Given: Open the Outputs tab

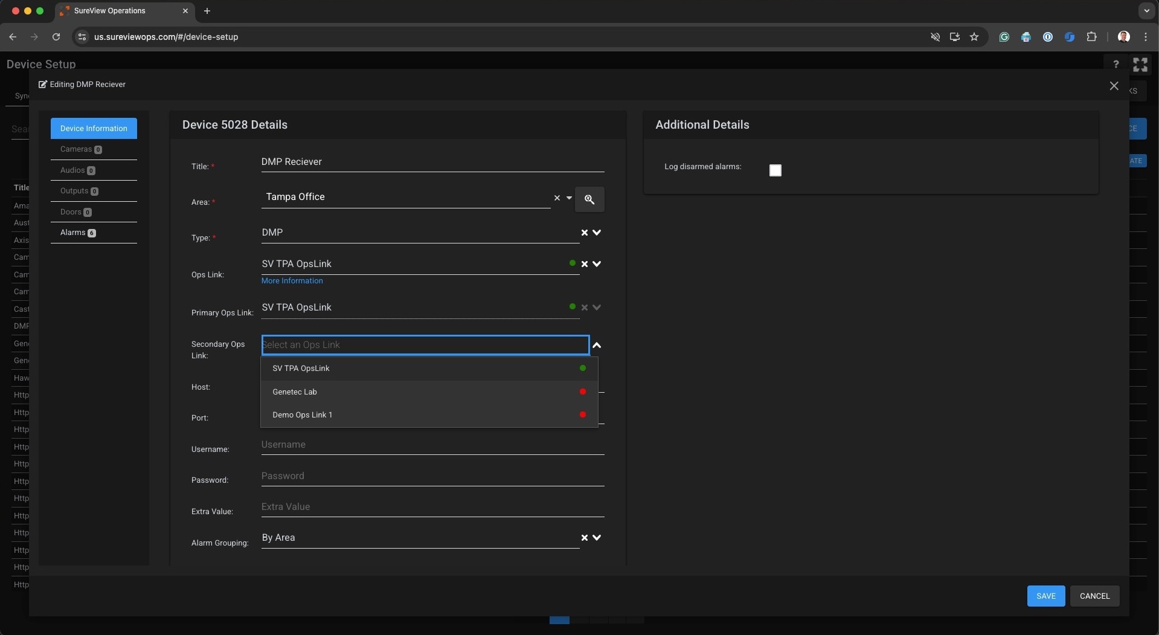Looking at the screenshot, I should click(x=94, y=191).
